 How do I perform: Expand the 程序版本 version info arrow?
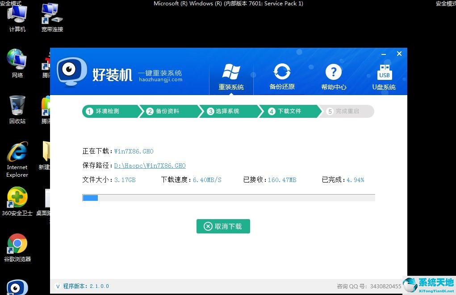(58, 286)
